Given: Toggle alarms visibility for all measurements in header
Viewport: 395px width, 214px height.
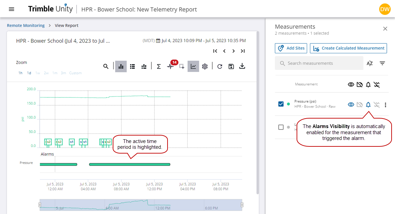Looking at the screenshot, I should point(368,85).
